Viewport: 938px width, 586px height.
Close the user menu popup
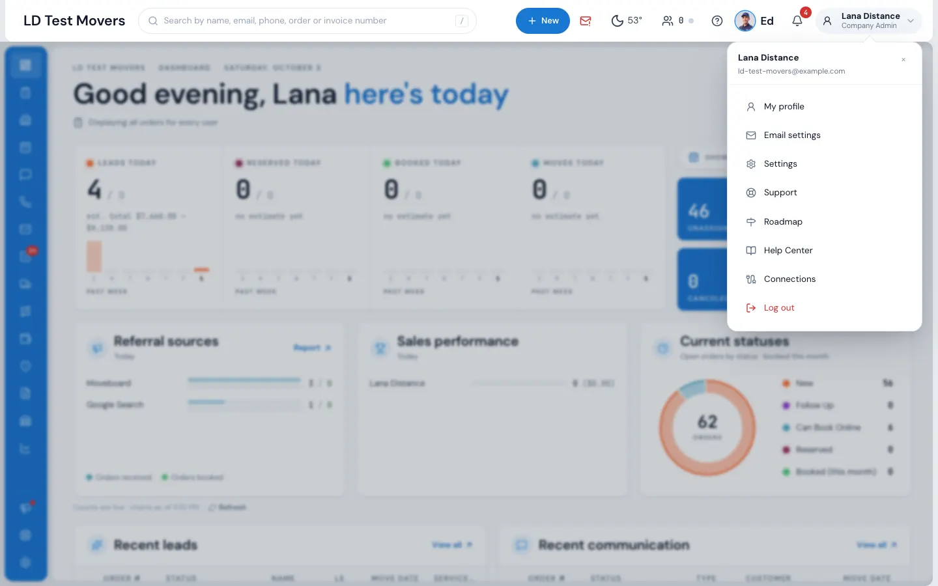point(903,60)
